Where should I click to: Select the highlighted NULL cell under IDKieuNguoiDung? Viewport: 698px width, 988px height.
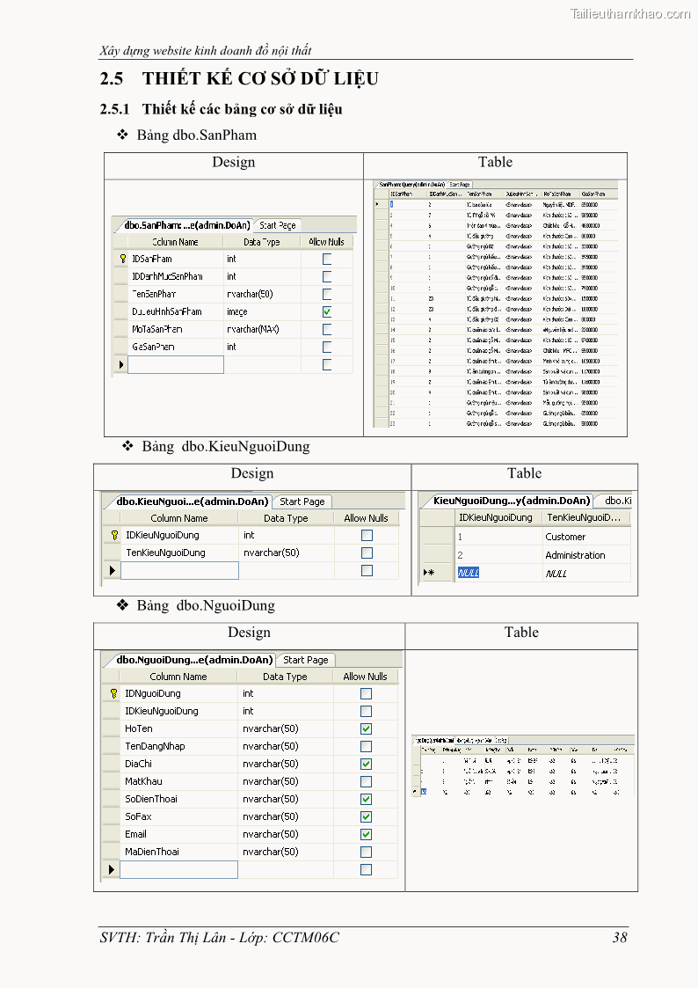click(469, 573)
